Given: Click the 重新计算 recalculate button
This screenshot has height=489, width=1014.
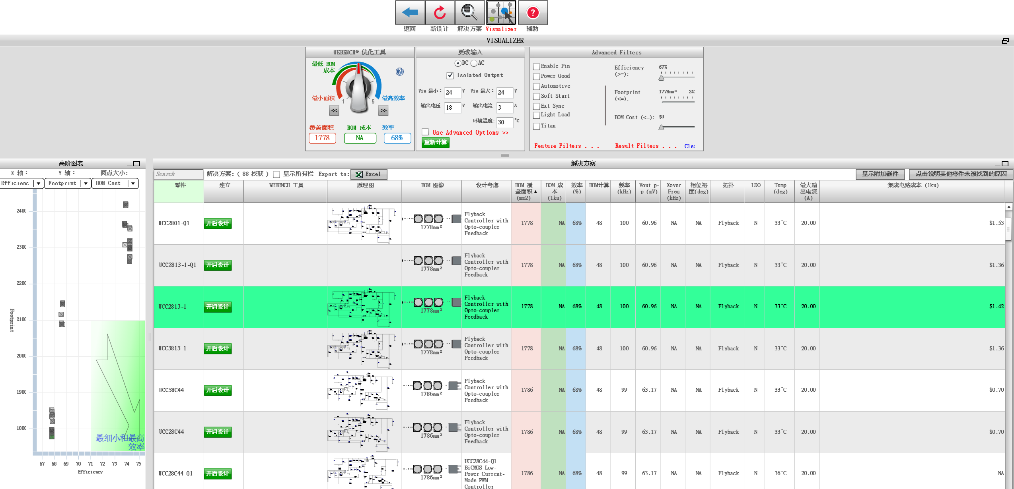Looking at the screenshot, I should [x=435, y=143].
